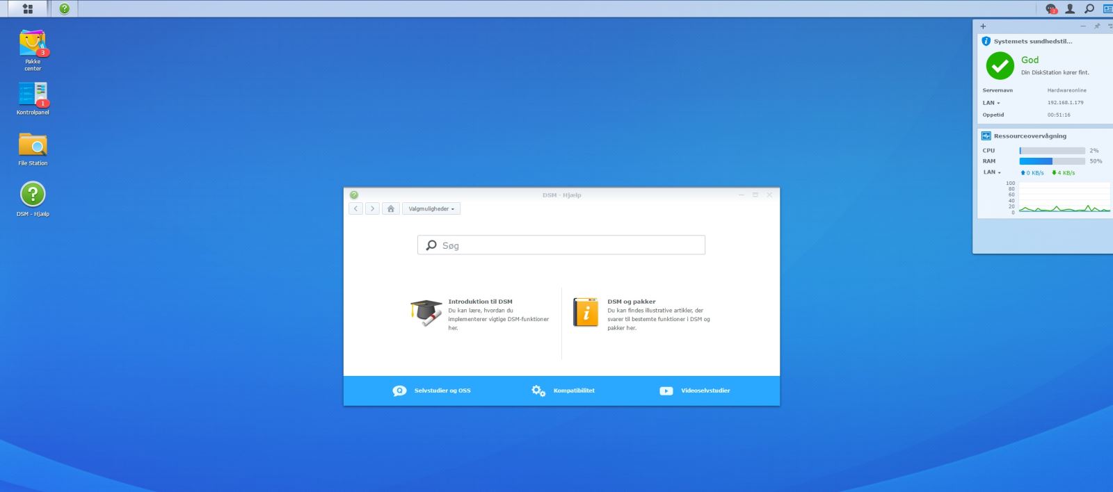Image resolution: width=1113 pixels, height=492 pixels.
Task: Open the user account options icon
Action: (x=1070, y=9)
